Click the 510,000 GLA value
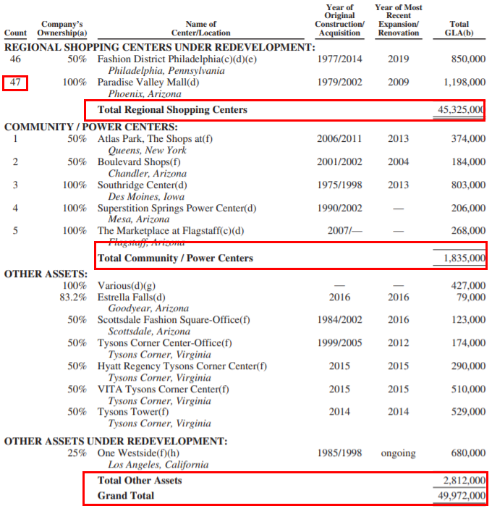492x511 pixels. [x=468, y=389]
